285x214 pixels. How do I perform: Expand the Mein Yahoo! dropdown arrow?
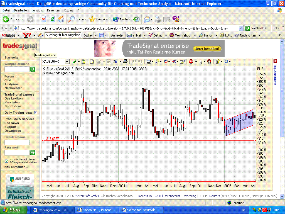195,35
